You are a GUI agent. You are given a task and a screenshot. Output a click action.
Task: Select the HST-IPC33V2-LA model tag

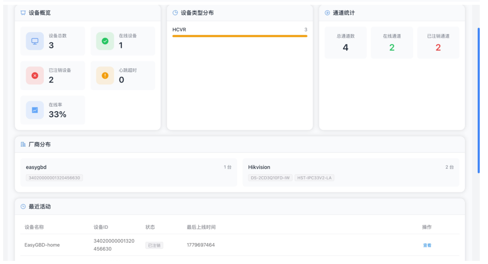tap(314, 178)
